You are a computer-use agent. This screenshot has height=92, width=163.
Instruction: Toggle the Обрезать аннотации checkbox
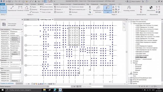(x=11, y=79)
